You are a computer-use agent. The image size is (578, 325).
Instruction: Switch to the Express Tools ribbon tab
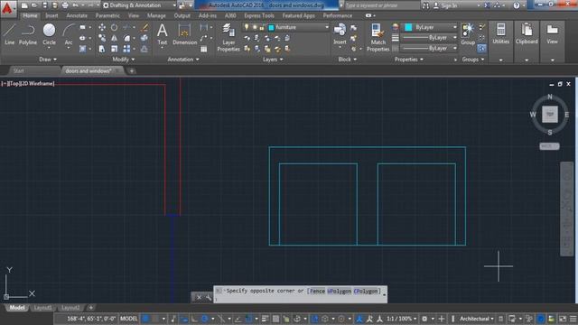tap(259, 15)
